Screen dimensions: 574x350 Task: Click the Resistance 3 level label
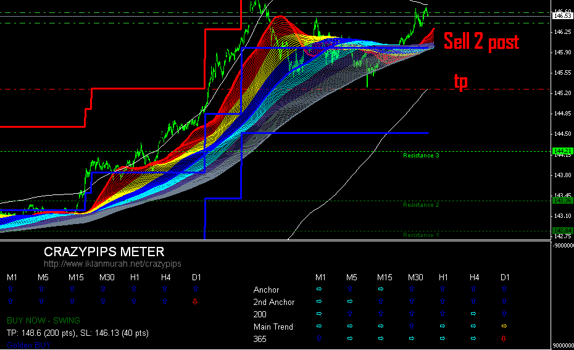click(x=421, y=155)
